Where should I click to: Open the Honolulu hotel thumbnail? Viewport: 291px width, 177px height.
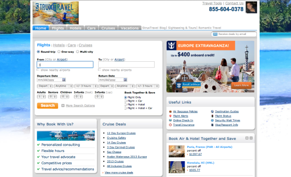click(177, 167)
